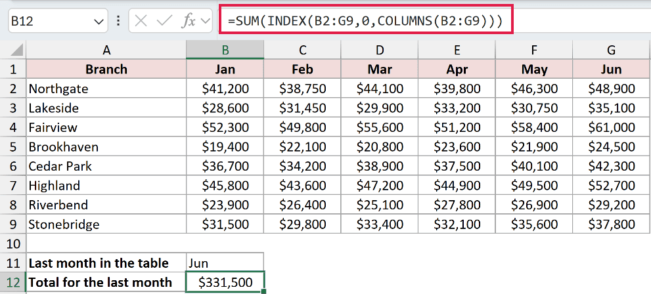Click the 'Total for the last month' label
This screenshot has width=651, height=294.
point(106,282)
